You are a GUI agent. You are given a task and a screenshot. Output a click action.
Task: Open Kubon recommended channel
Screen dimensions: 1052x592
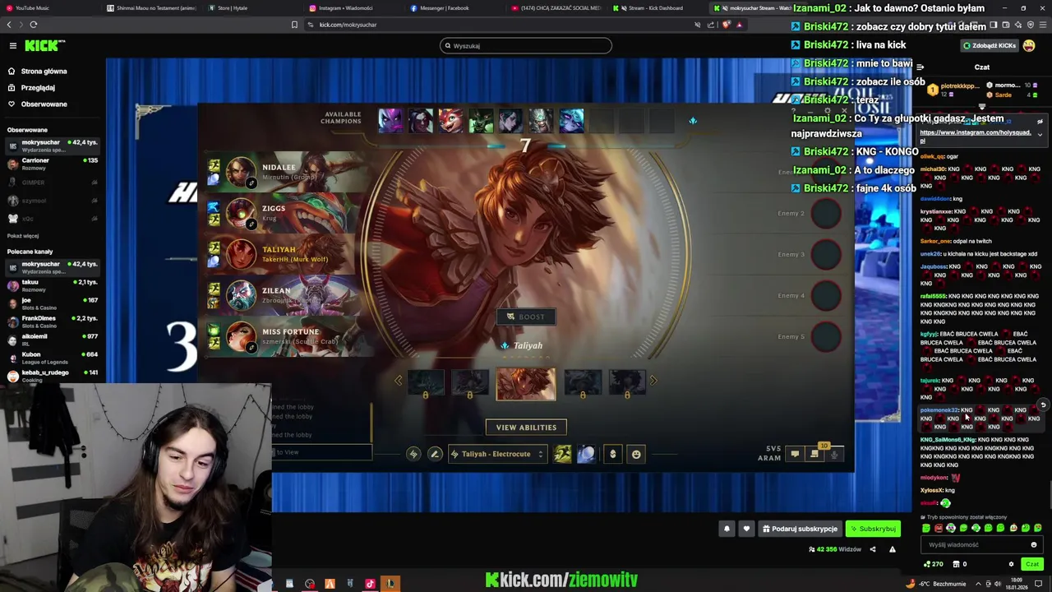click(x=53, y=358)
